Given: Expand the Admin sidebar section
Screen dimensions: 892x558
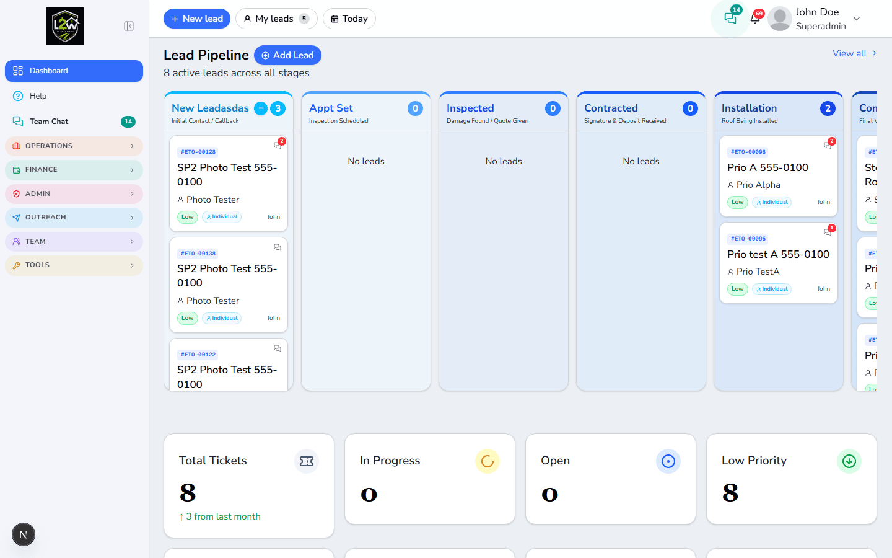Looking at the screenshot, I should [x=74, y=194].
